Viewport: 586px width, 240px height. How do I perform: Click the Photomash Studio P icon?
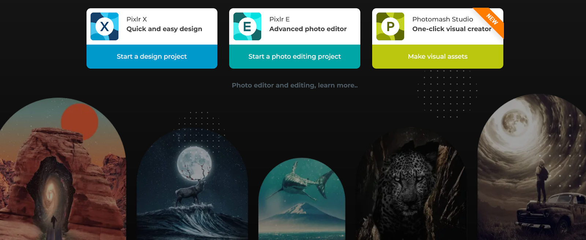(390, 26)
